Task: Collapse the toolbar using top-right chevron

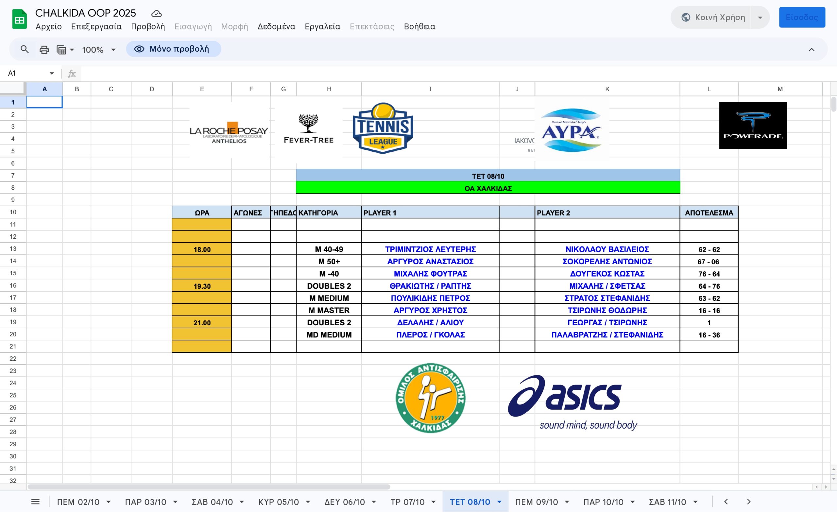Action: pyautogui.click(x=811, y=50)
